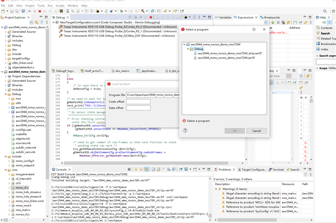Add new expression with the green plus icon

pyautogui.click(x=272, y=22)
